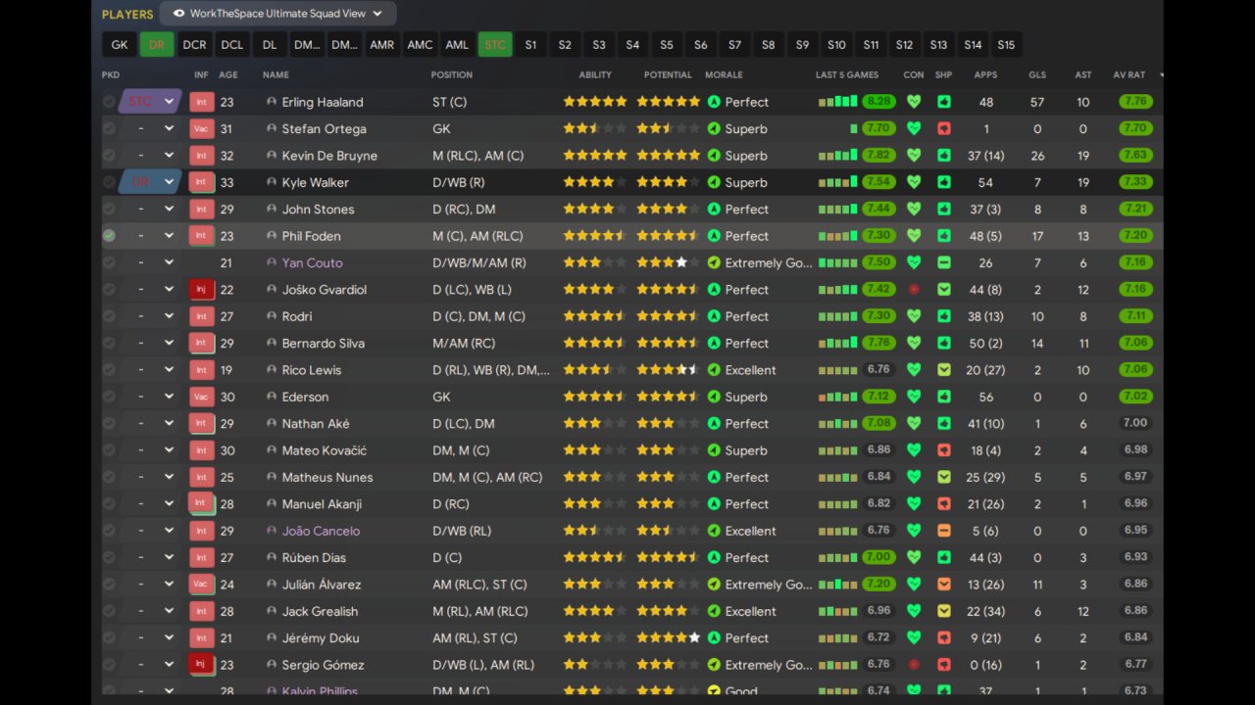Screen dimensions: 1255x705
Task: Click the person icon next to Rodri
Action: pyautogui.click(x=272, y=316)
